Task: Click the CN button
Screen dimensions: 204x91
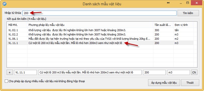Action: click(x=194, y=72)
